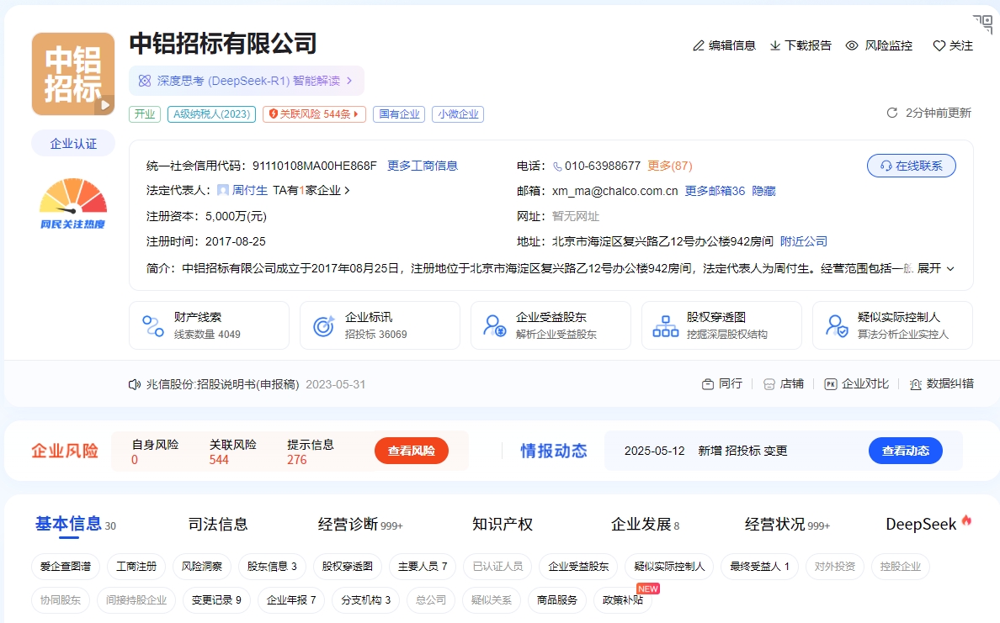Click the 股权穿透图 hierarchy icon
This screenshot has width=1000, height=623.
point(665,325)
